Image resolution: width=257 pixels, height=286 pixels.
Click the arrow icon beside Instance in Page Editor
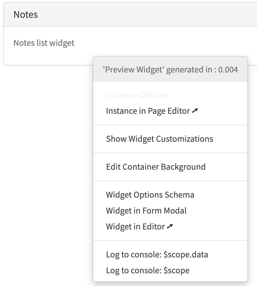tap(195, 111)
